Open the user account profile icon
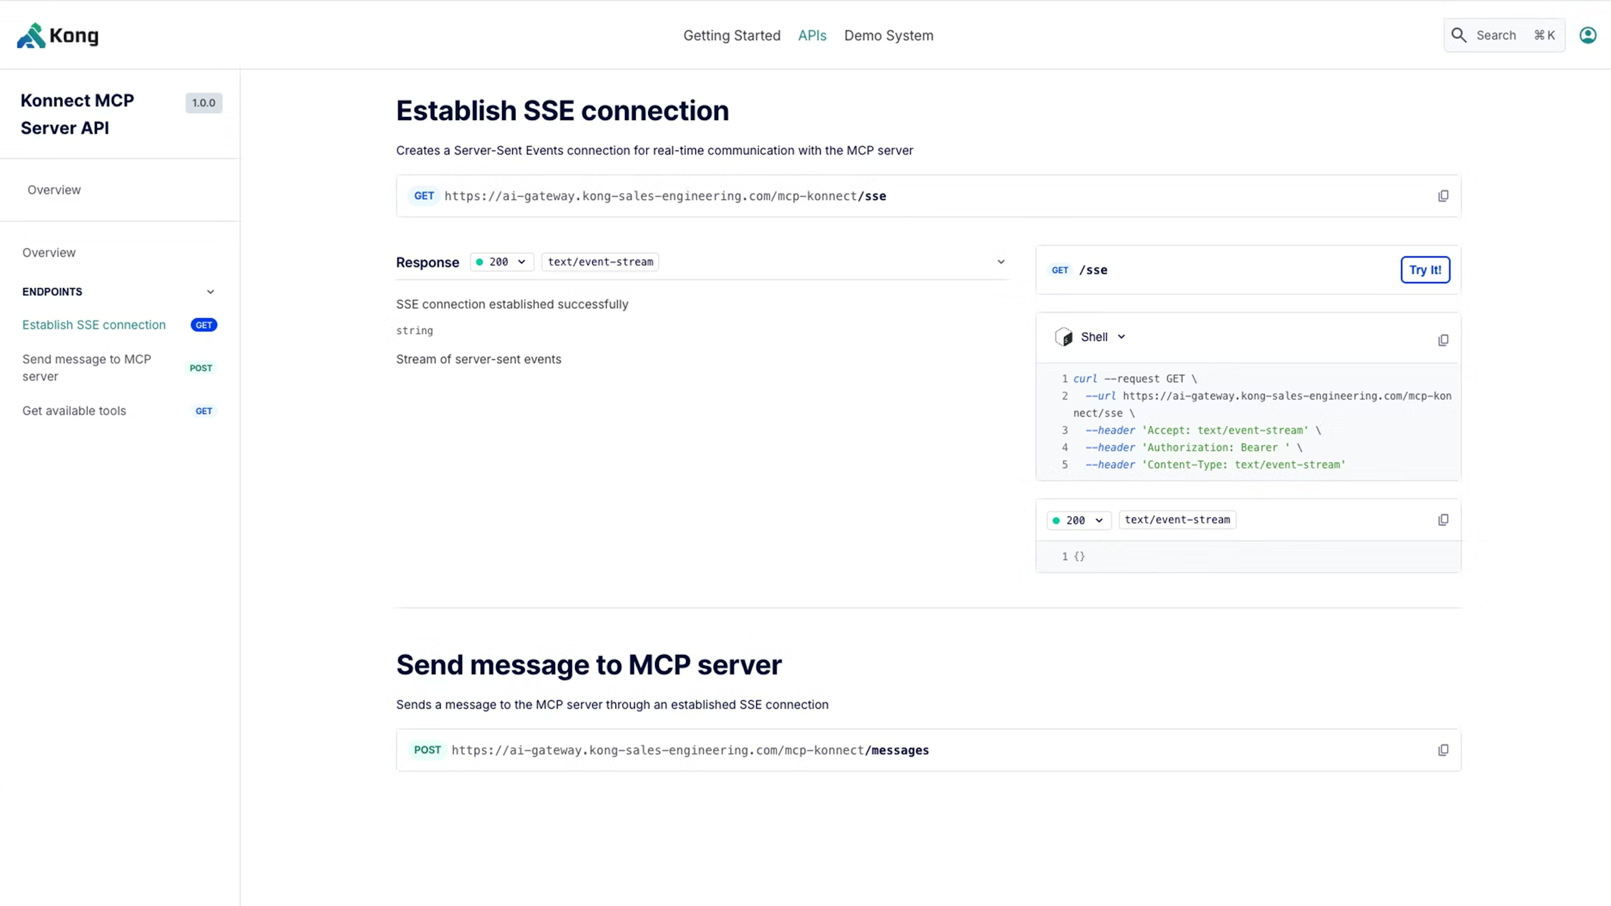 pyautogui.click(x=1587, y=35)
